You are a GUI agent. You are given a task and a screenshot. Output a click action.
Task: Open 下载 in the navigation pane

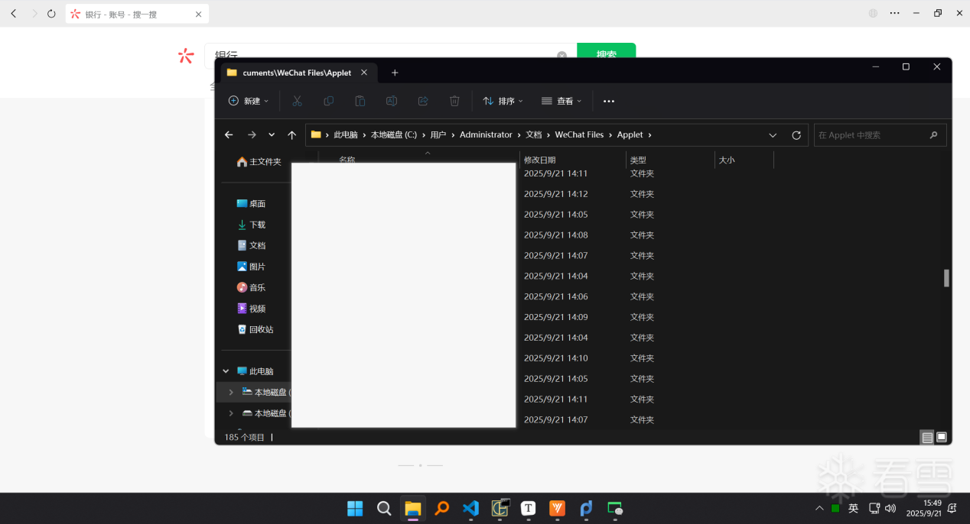[x=251, y=225]
